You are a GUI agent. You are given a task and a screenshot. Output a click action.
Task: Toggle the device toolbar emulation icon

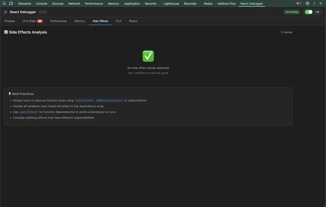point(11,3)
